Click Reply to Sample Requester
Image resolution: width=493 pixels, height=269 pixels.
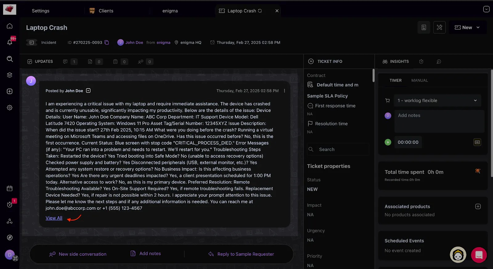click(241, 254)
